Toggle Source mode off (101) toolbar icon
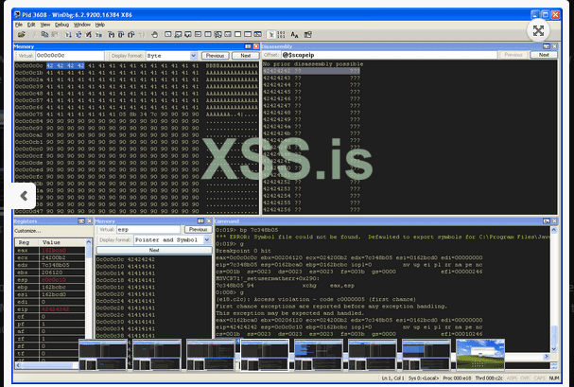Screen dimensions: 574x387 pyautogui.click(x=281, y=34)
